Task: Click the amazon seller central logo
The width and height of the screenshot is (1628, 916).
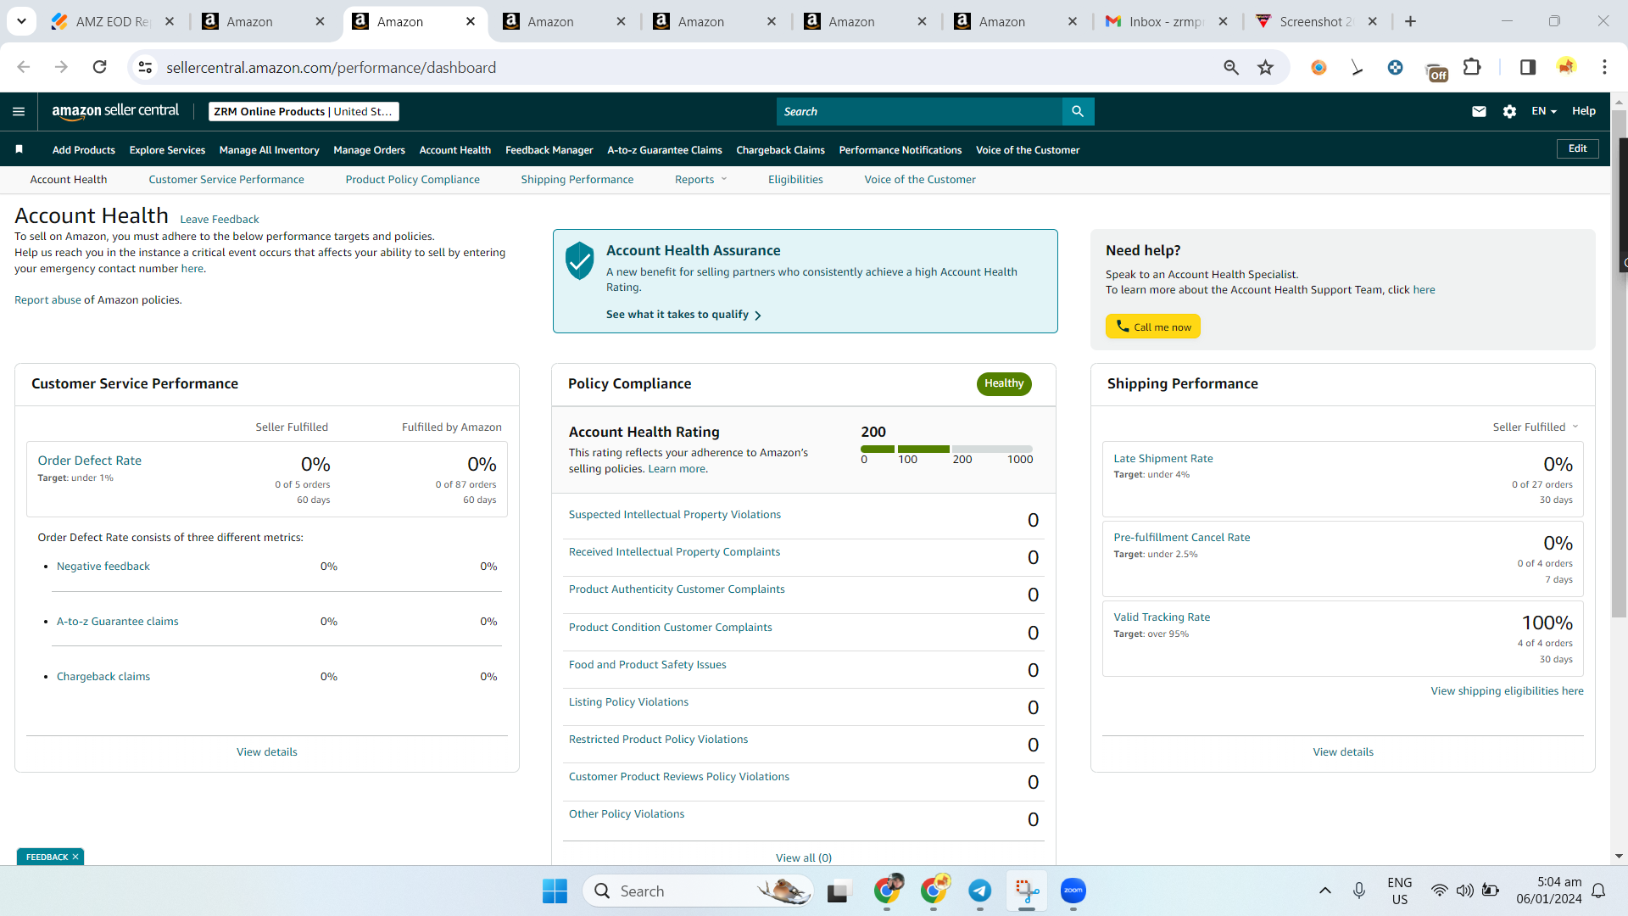Action: pos(115,111)
